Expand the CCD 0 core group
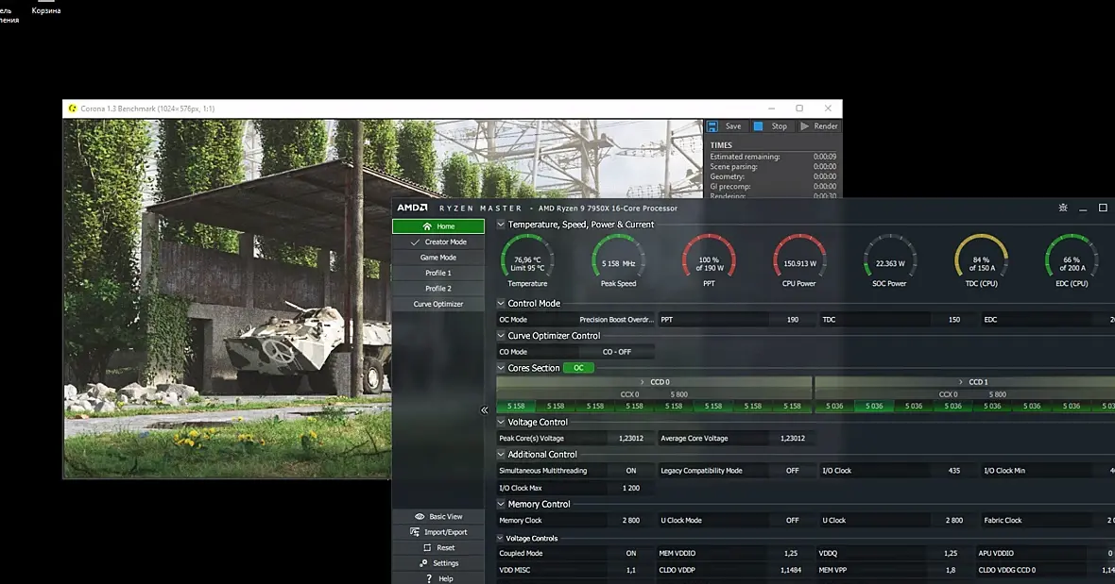 pyautogui.click(x=643, y=382)
